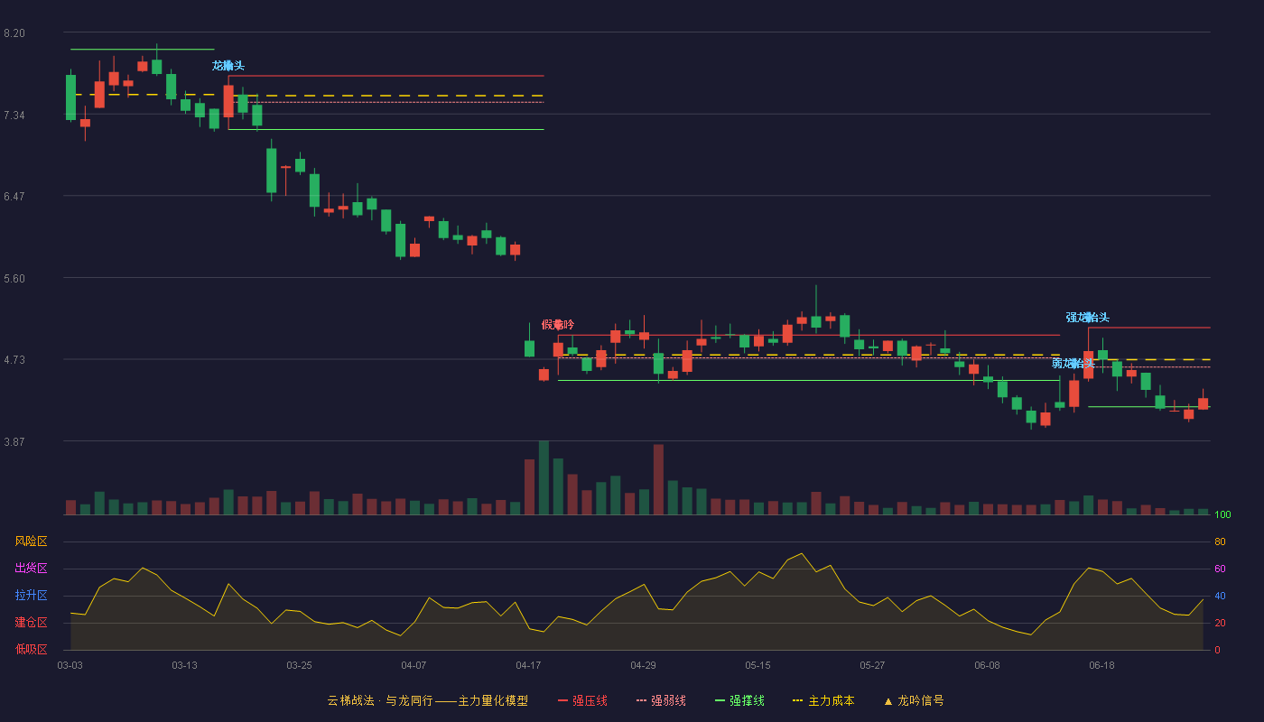Image resolution: width=1264 pixels, height=722 pixels.
Task: Click the 云梯战法 与龙同行 legend title
Action: pyautogui.click(x=427, y=700)
